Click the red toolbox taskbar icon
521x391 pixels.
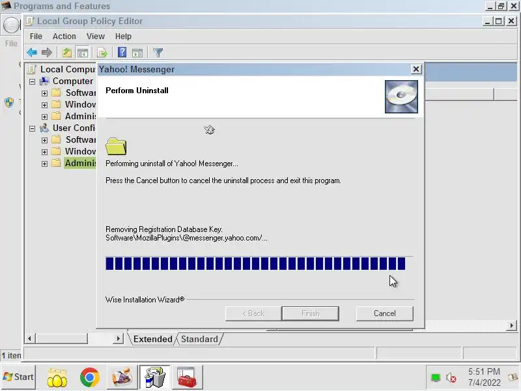(x=187, y=377)
